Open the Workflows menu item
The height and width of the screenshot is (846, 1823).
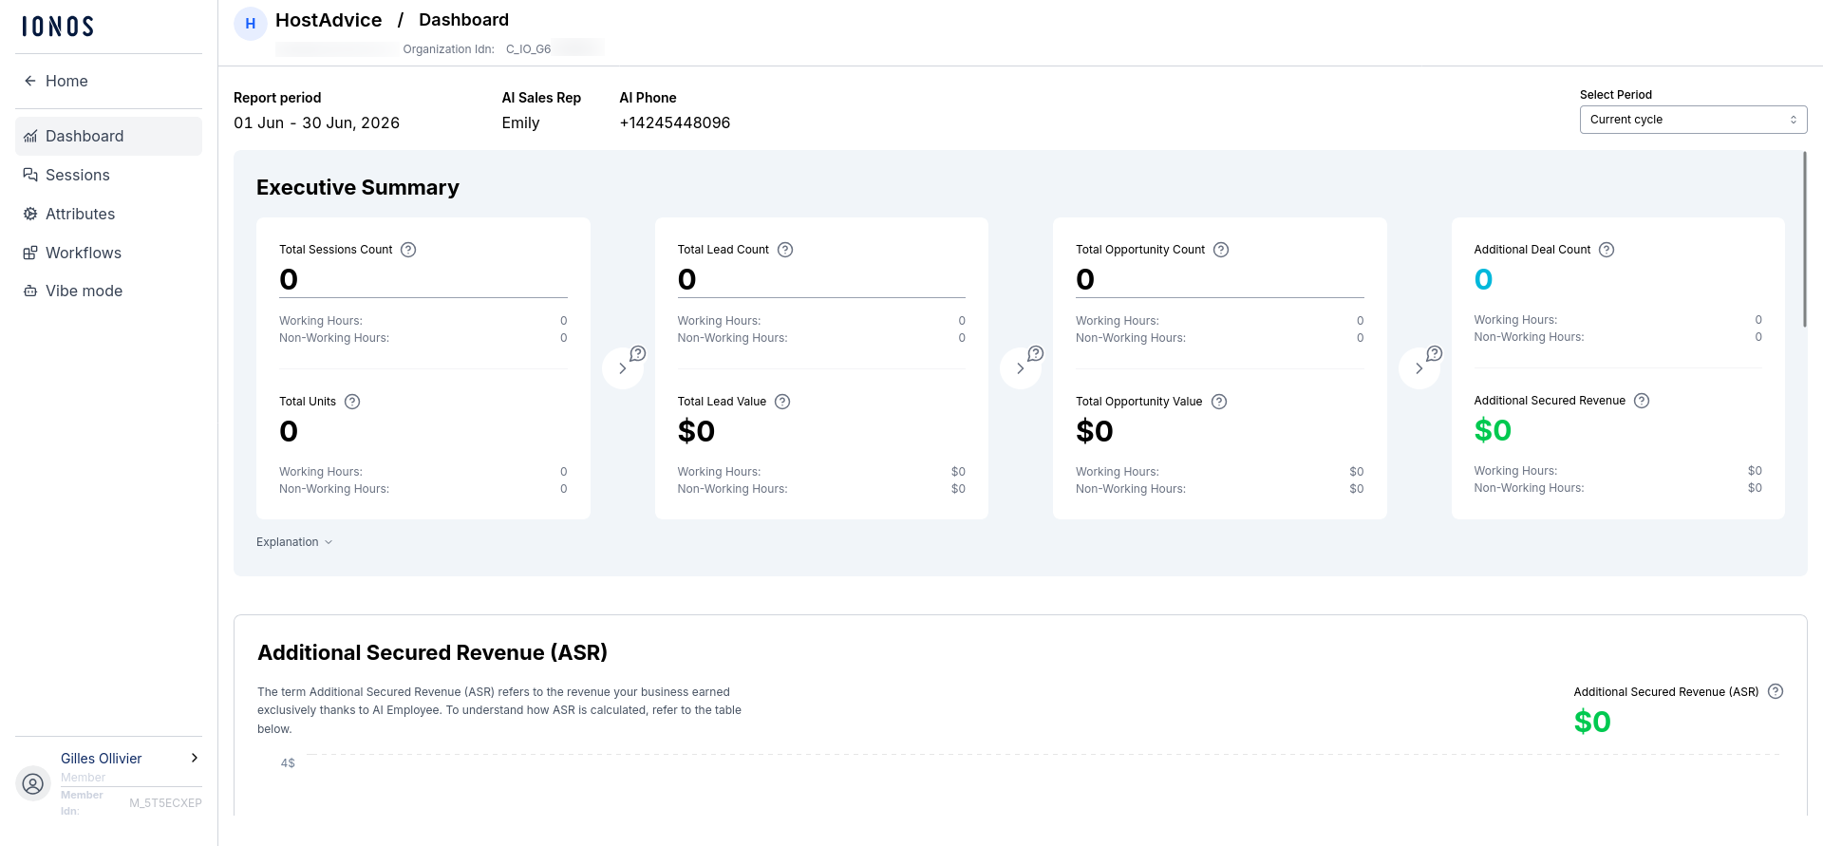point(108,253)
